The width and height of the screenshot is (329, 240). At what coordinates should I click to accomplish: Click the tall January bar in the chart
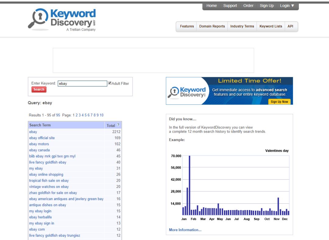pyautogui.click(x=189, y=185)
